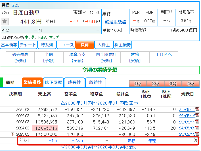
Task: Open the 225 index link
Action: [16, 5]
